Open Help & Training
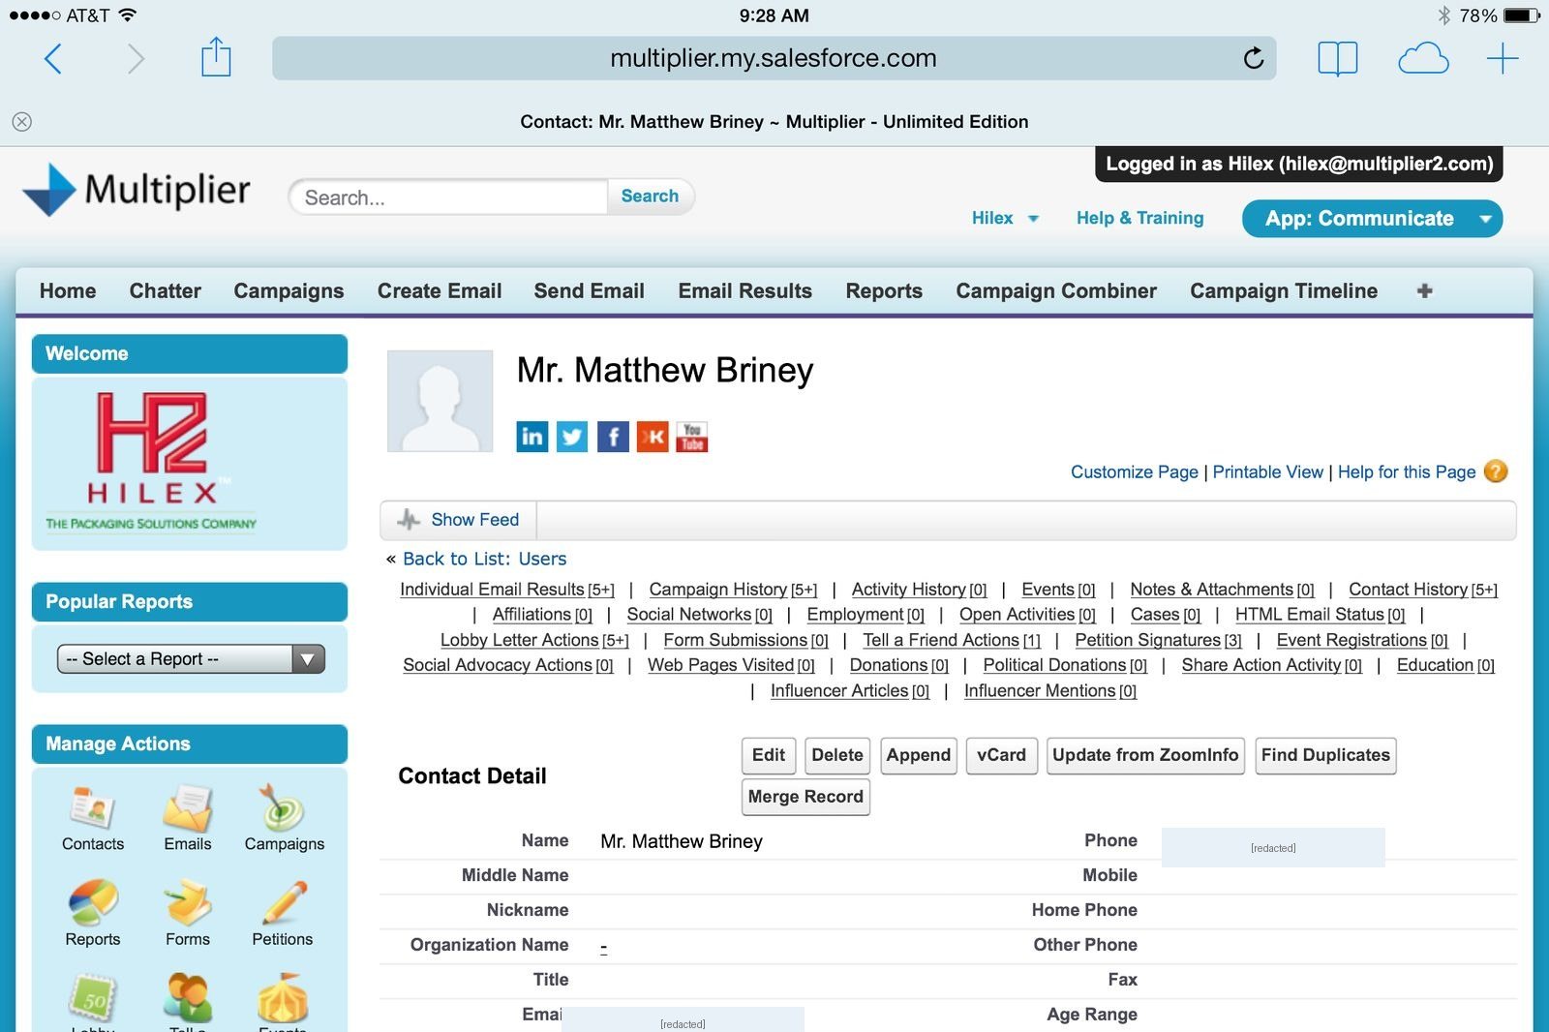 [x=1139, y=219]
